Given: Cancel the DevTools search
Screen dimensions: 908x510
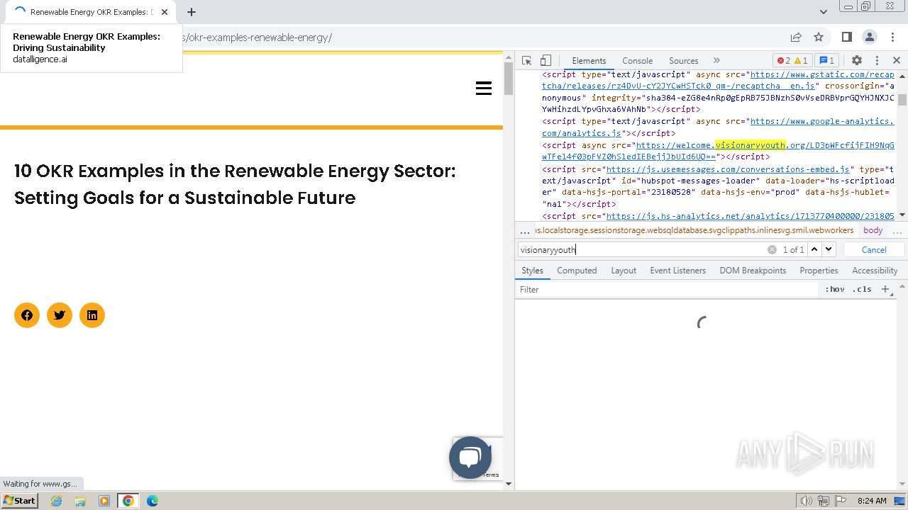Looking at the screenshot, I should [x=874, y=249].
